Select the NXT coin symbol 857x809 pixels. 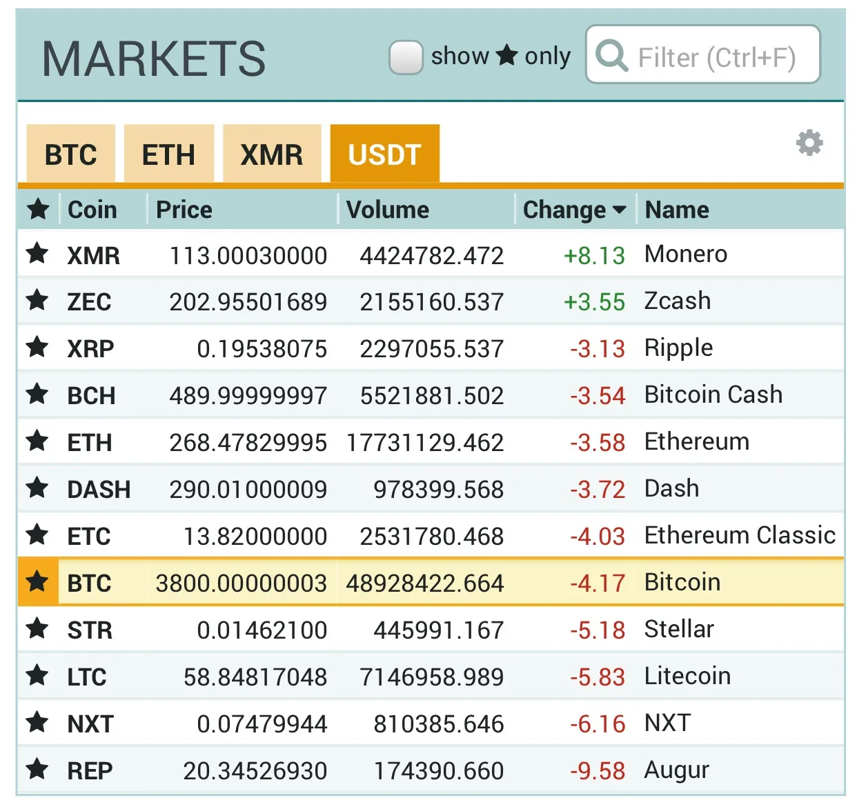coord(90,724)
